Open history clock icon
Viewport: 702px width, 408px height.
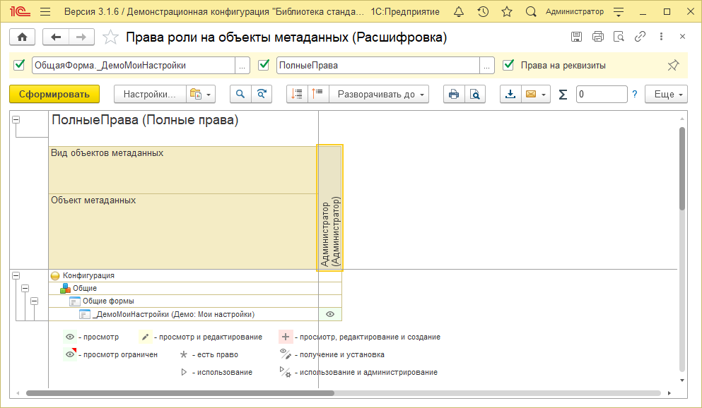click(483, 12)
